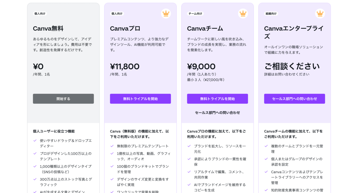Open the セールス部門への問い合わせ text link under Canvaチーム

coord(217,113)
